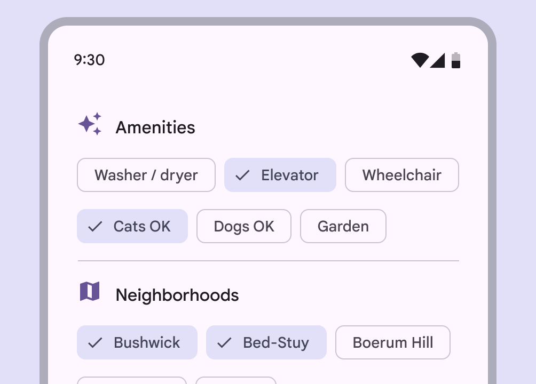536x384 pixels.
Task: Enable the Garden amenity chip
Action: click(343, 226)
